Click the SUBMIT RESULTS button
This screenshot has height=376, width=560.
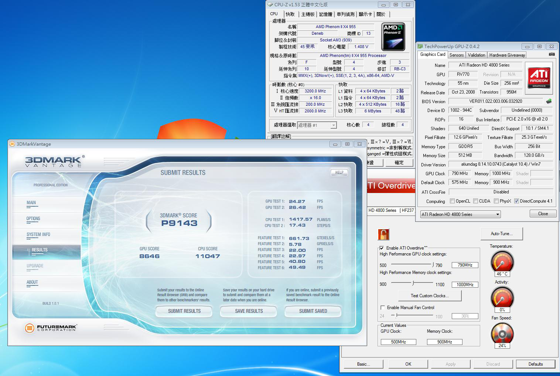tap(184, 311)
